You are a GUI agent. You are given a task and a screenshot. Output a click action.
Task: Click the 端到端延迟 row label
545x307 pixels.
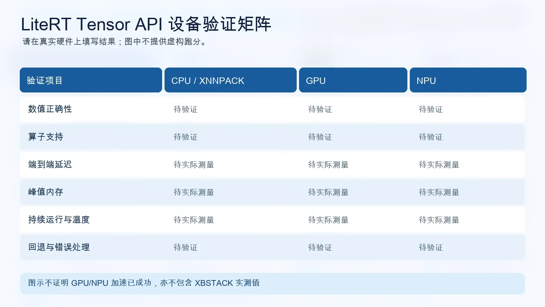[50, 164]
